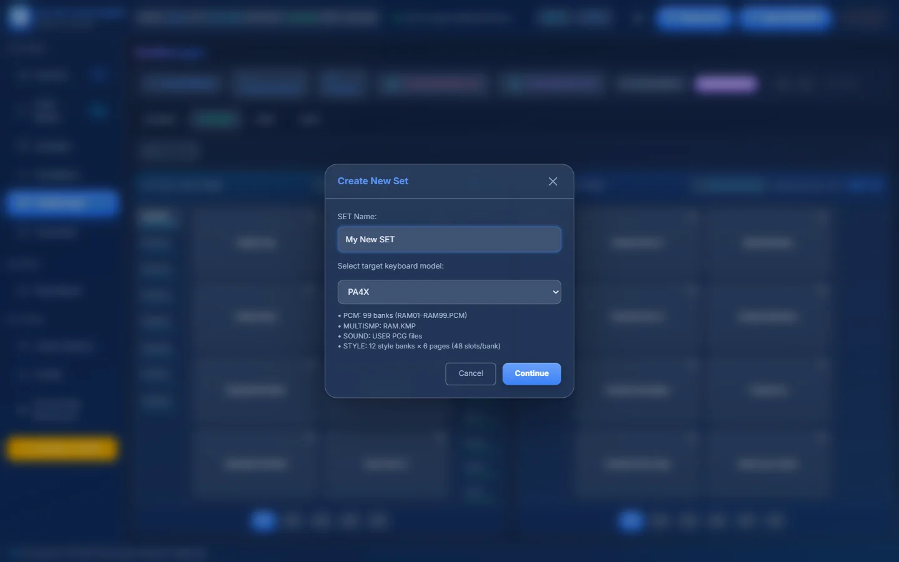Screen dimensions: 899x562
Task: Click the 'MULTISMP: RAM.KMP' line
Action: click(x=377, y=326)
